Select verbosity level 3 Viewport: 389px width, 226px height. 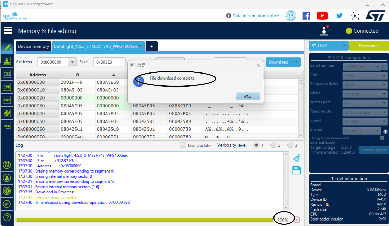click(x=290, y=145)
